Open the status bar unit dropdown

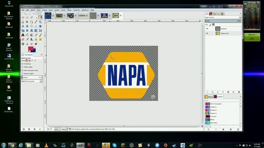tap(57, 129)
